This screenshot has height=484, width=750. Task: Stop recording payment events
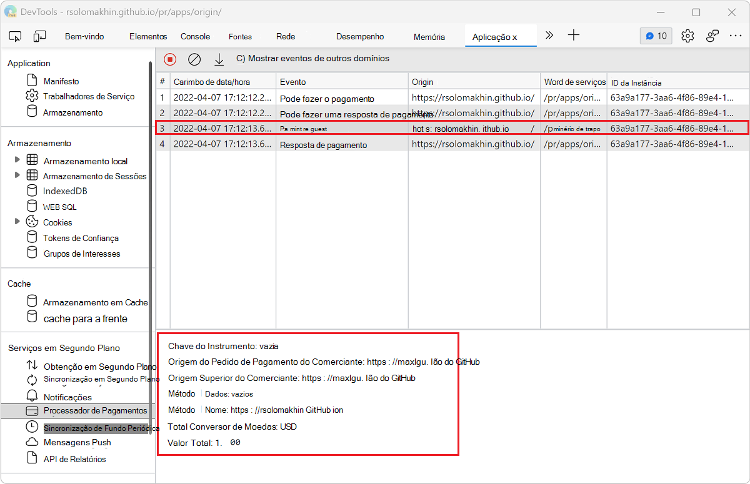[x=169, y=59]
